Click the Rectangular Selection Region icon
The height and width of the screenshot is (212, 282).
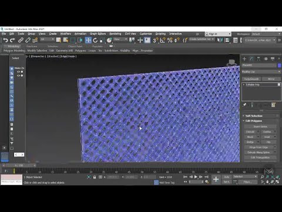pyautogui.click(x=73, y=40)
